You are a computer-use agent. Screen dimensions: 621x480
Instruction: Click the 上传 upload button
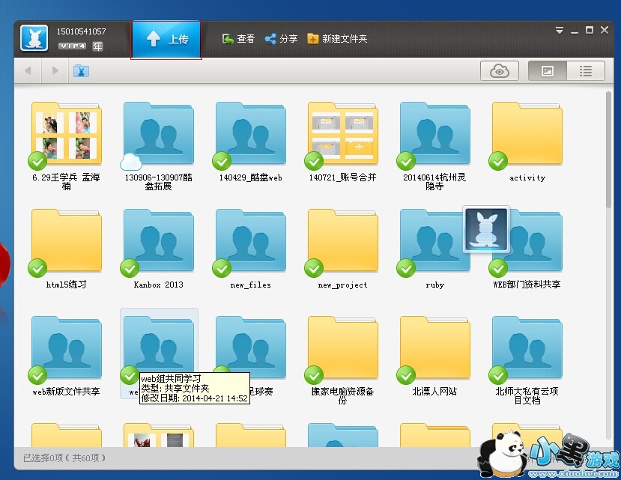point(166,39)
